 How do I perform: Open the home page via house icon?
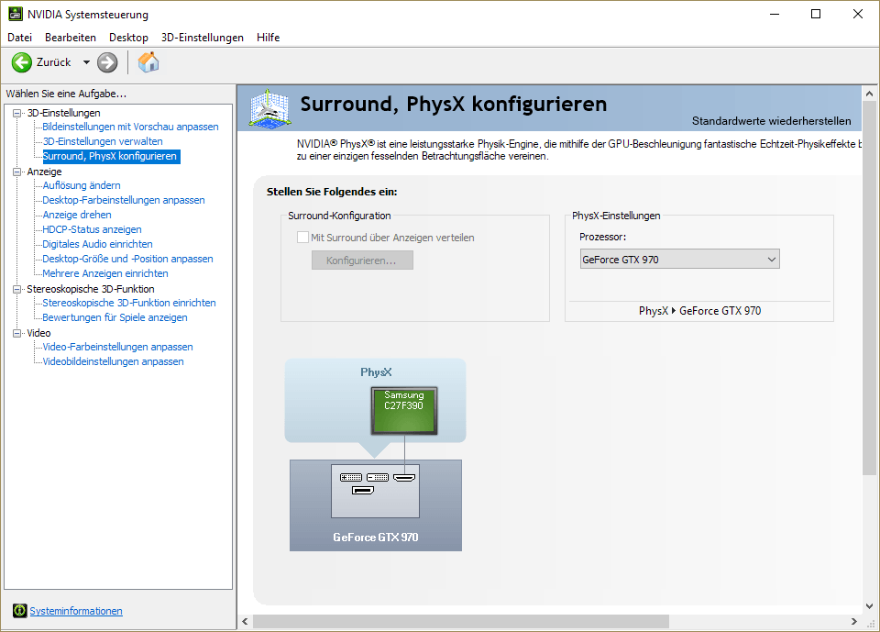point(148,62)
